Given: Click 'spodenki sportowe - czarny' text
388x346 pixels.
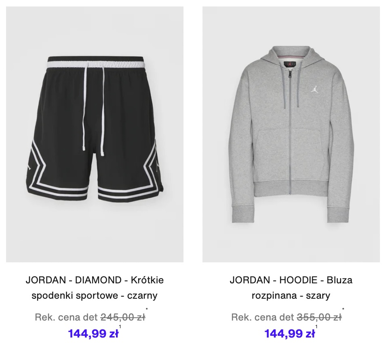Looking at the screenshot, I should pyautogui.click(x=95, y=295).
